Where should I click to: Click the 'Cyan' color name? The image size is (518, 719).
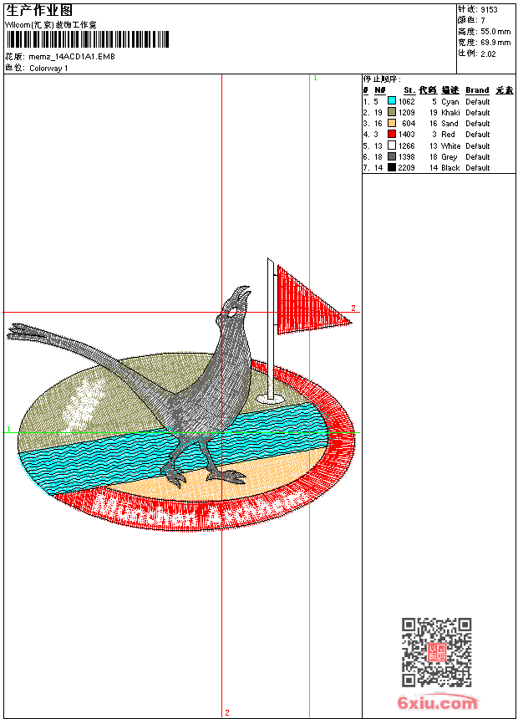[x=450, y=102]
